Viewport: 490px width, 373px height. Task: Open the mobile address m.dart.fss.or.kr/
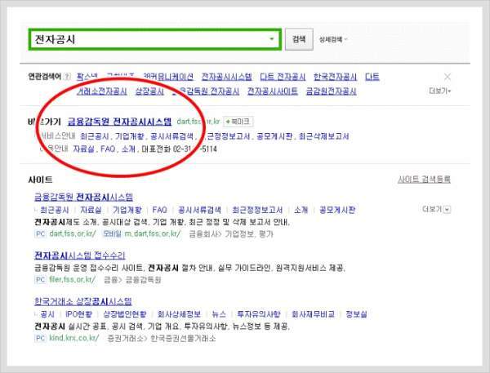coord(153,233)
